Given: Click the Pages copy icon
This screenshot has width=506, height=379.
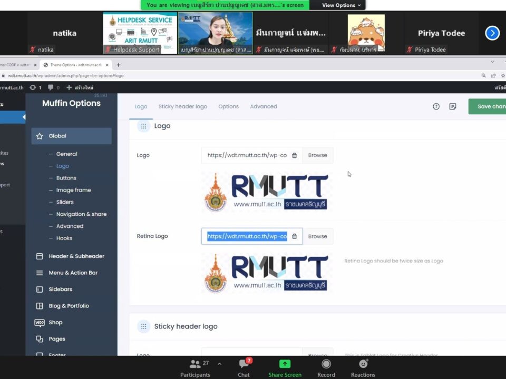Looking at the screenshot, I should 40,338.
